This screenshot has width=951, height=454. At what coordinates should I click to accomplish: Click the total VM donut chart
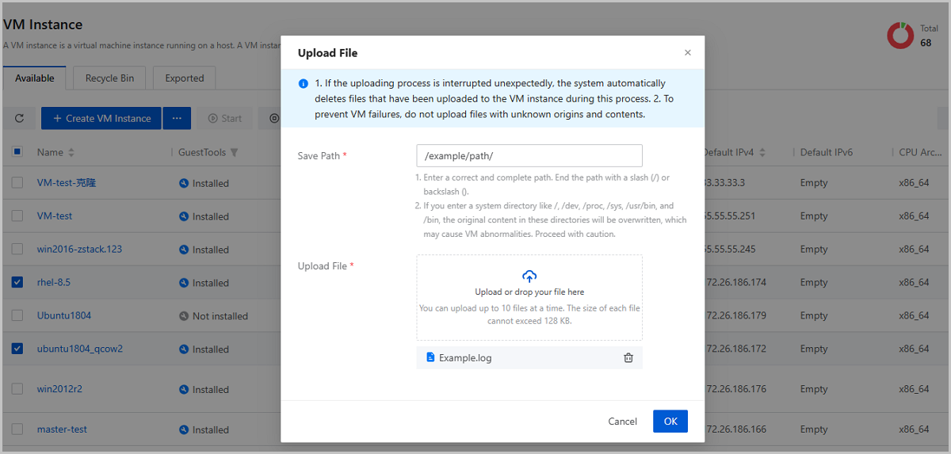pyautogui.click(x=900, y=35)
